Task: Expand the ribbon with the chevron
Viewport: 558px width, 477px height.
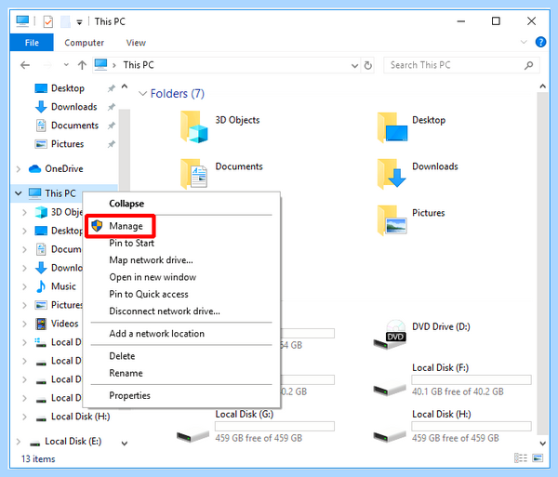Action: coord(524,42)
